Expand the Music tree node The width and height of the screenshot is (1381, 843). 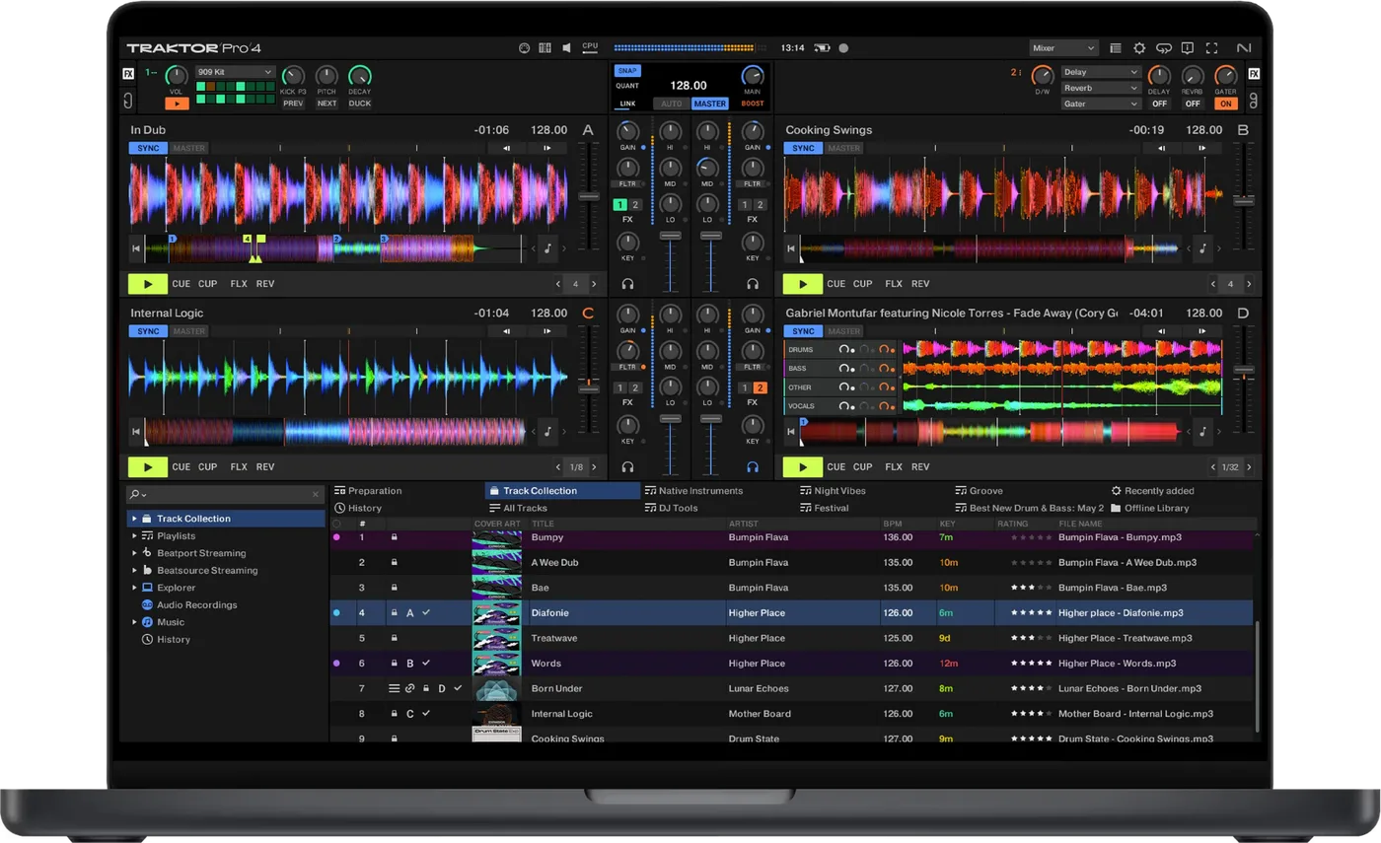coord(134,622)
